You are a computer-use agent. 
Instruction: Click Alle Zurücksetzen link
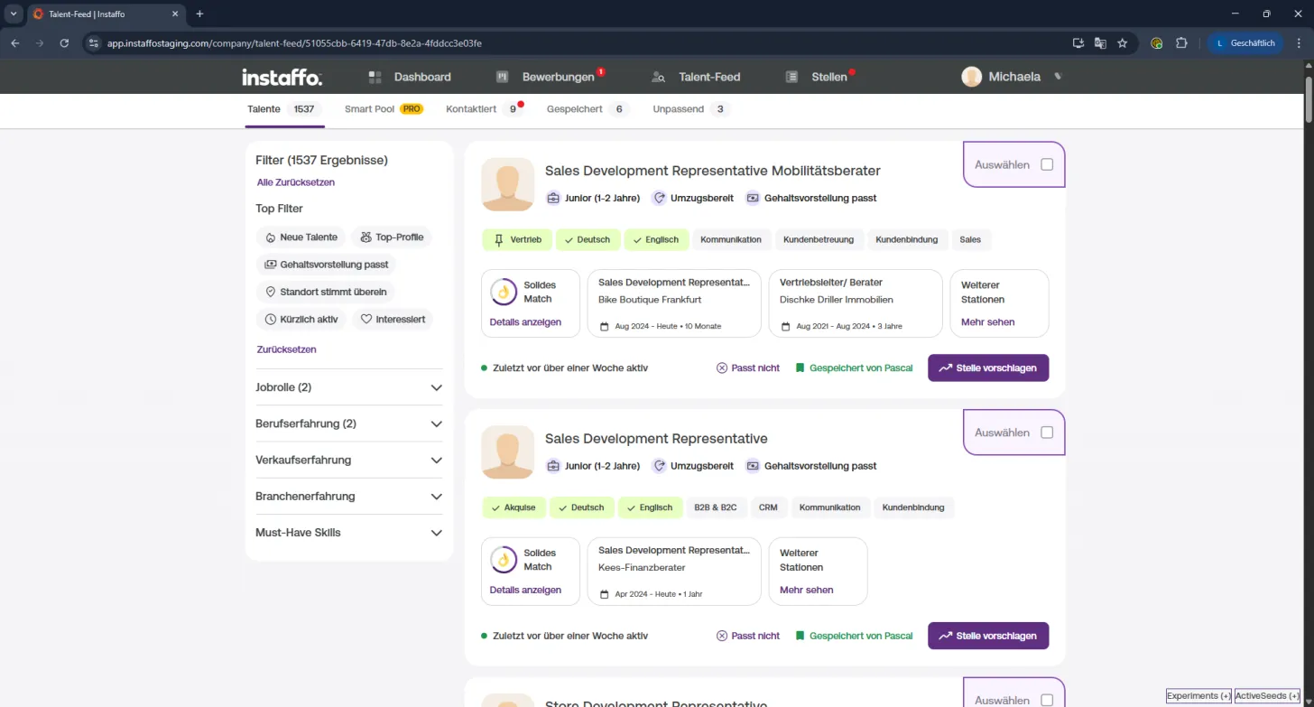pos(296,182)
